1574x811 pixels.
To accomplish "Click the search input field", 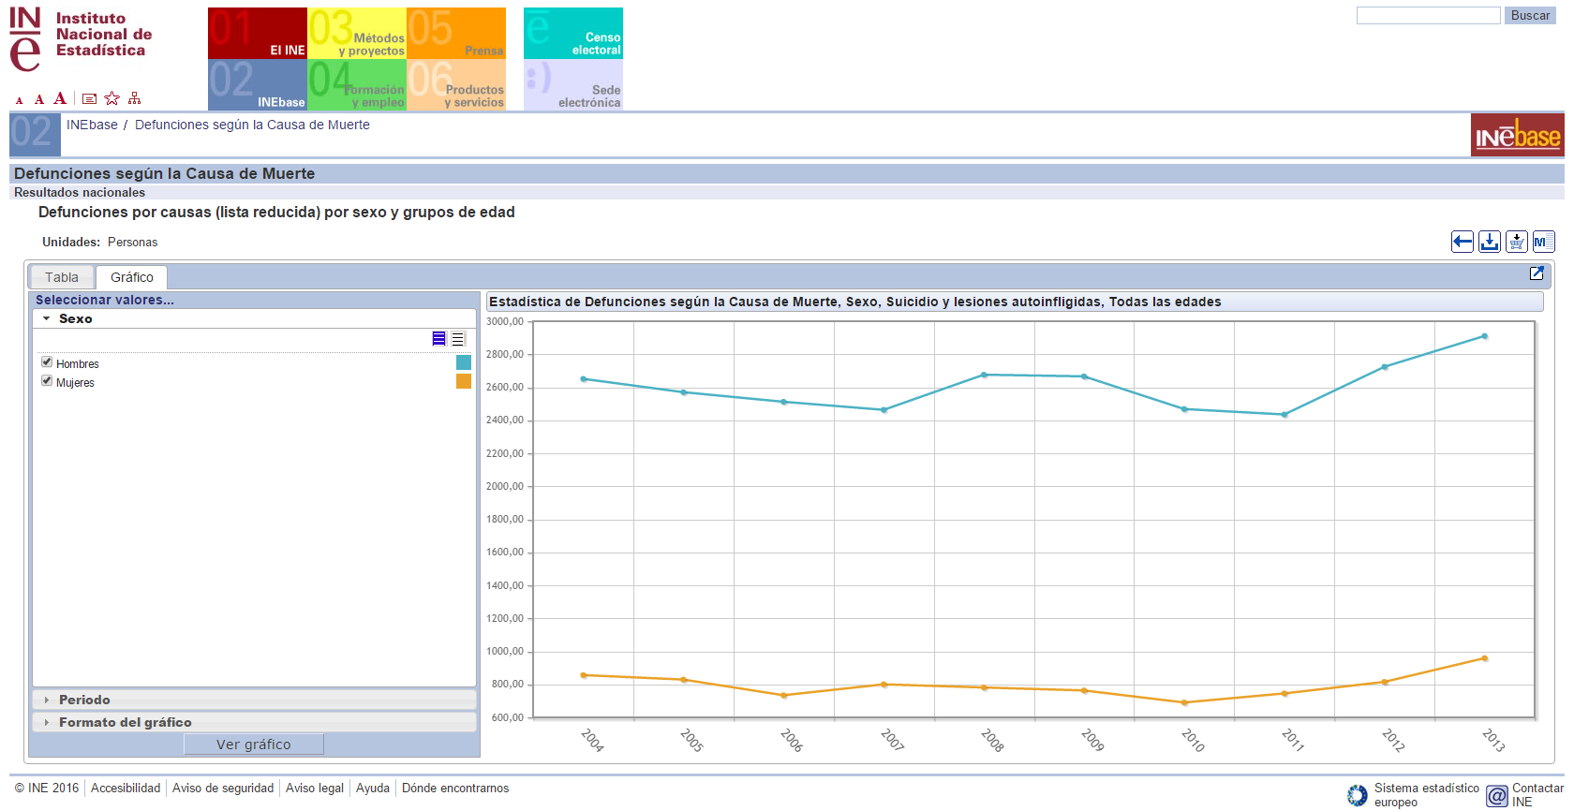I will click(1429, 16).
